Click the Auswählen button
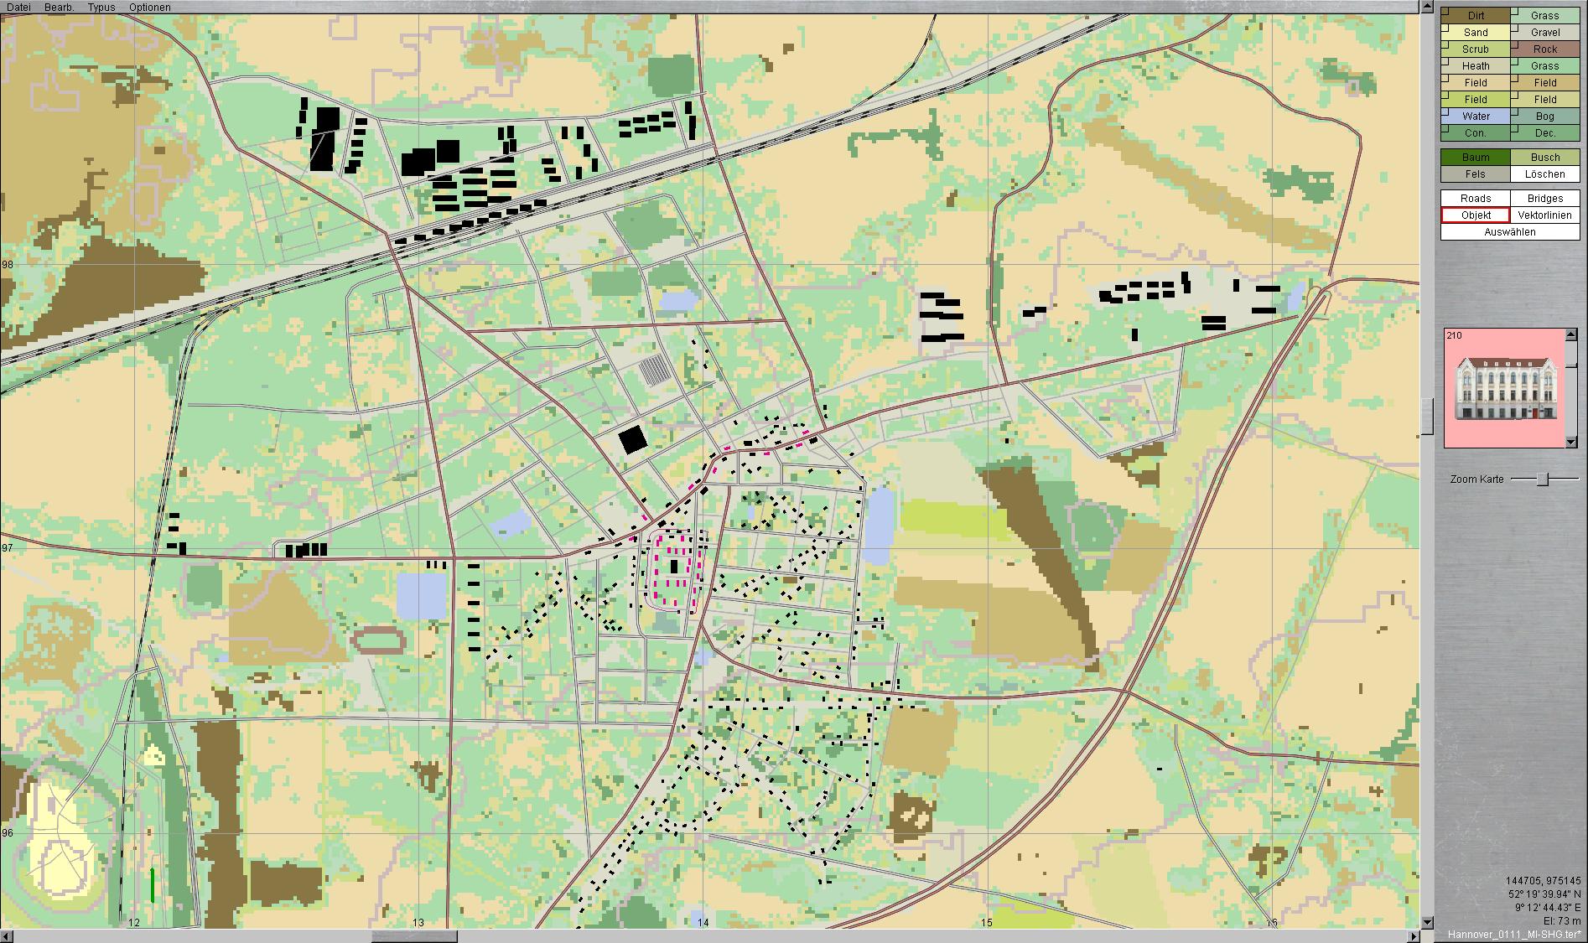1588x943 pixels. (x=1509, y=232)
